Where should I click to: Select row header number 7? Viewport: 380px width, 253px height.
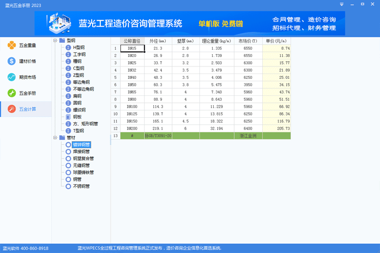[x=115, y=92]
